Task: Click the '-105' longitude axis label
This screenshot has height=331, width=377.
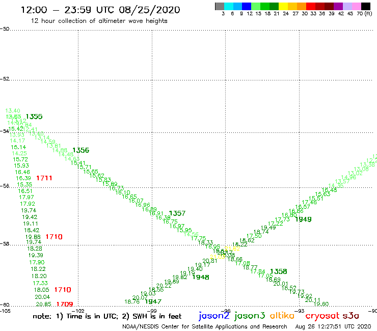Action: point(5,311)
